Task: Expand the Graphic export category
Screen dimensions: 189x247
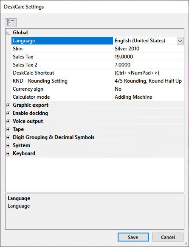Action: [x=8, y=105]
